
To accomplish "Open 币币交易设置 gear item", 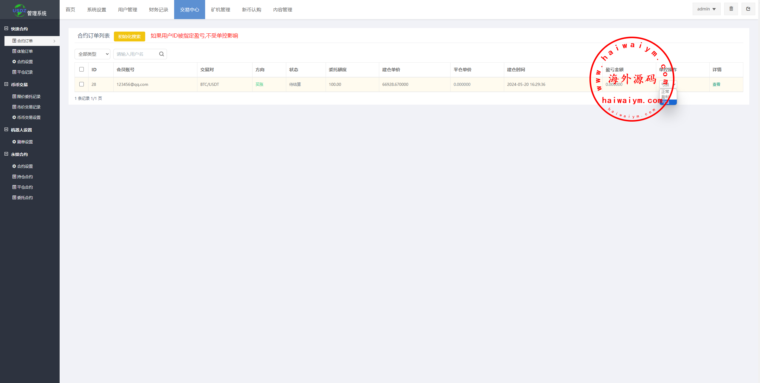I will click(27, 117).
